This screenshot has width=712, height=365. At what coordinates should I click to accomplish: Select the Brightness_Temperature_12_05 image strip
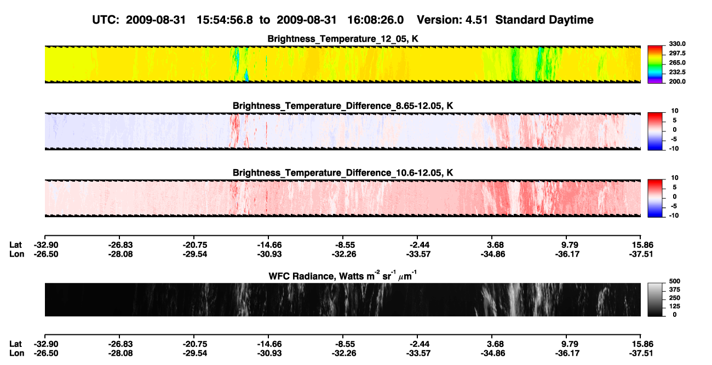click(x=342, y=65)
